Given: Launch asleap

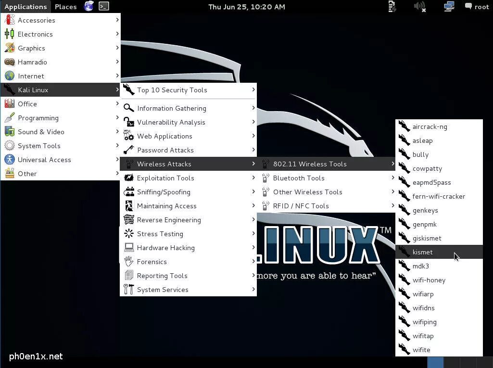Looking at the screenshot, I should (439, 140).
